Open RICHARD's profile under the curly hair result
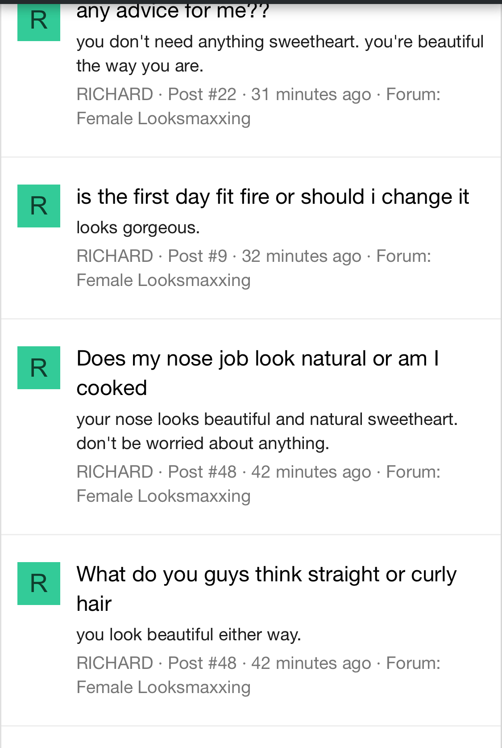This screenshot has width=502, height=748. [x=115, y=664]
